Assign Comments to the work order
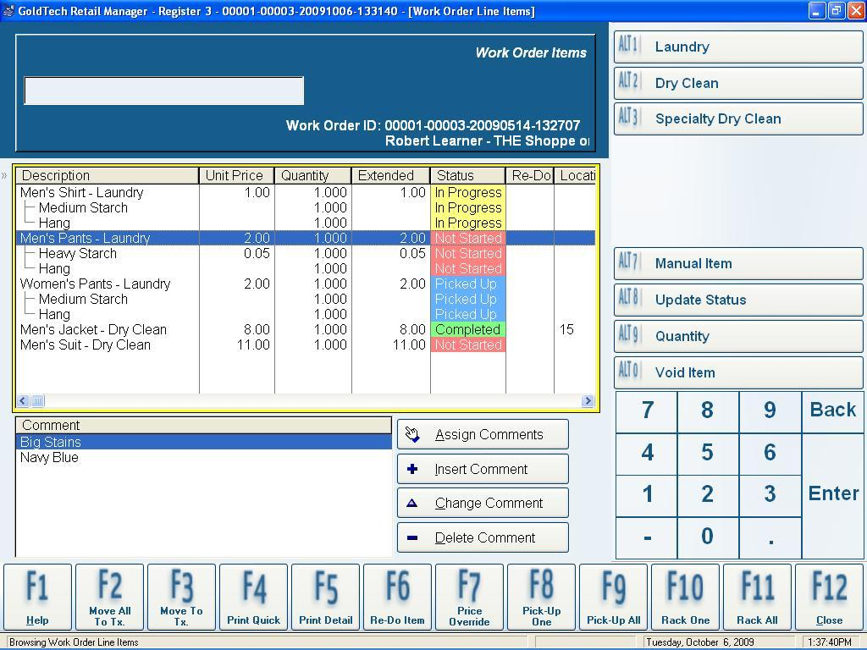The width and height of the screenshot is (867, 650). [x=482, y=434]
